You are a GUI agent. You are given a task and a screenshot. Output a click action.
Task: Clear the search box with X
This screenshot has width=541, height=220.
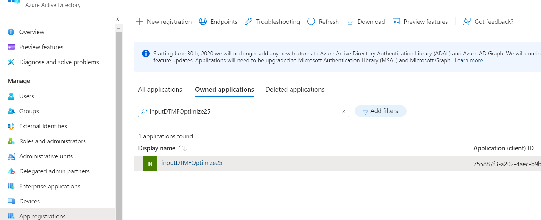tap(344, 111)
